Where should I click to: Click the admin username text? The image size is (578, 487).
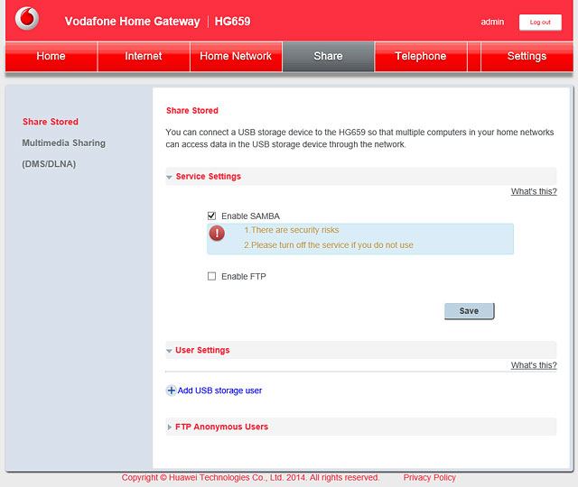click(492, 22)
